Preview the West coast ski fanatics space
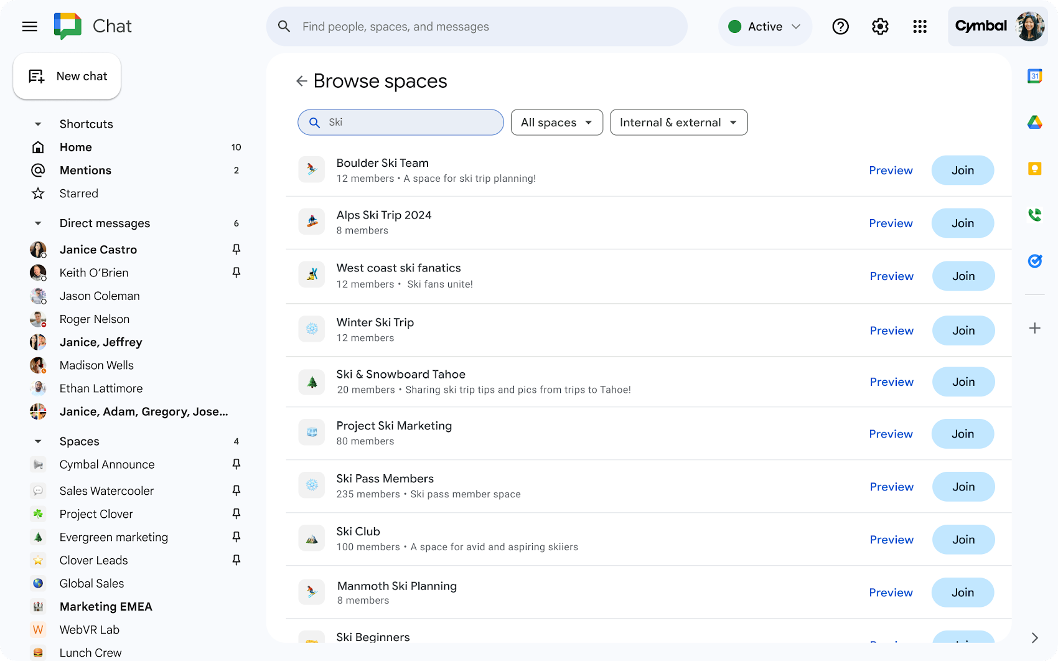This screenshot has width=1058, height=661. [891, 276]
